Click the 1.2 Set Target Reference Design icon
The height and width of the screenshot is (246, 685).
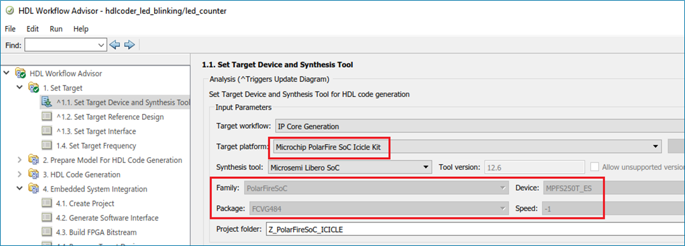coord(47,117)
